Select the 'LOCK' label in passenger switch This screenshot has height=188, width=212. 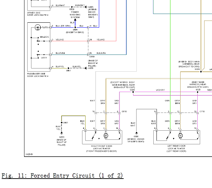pos(44,58)
